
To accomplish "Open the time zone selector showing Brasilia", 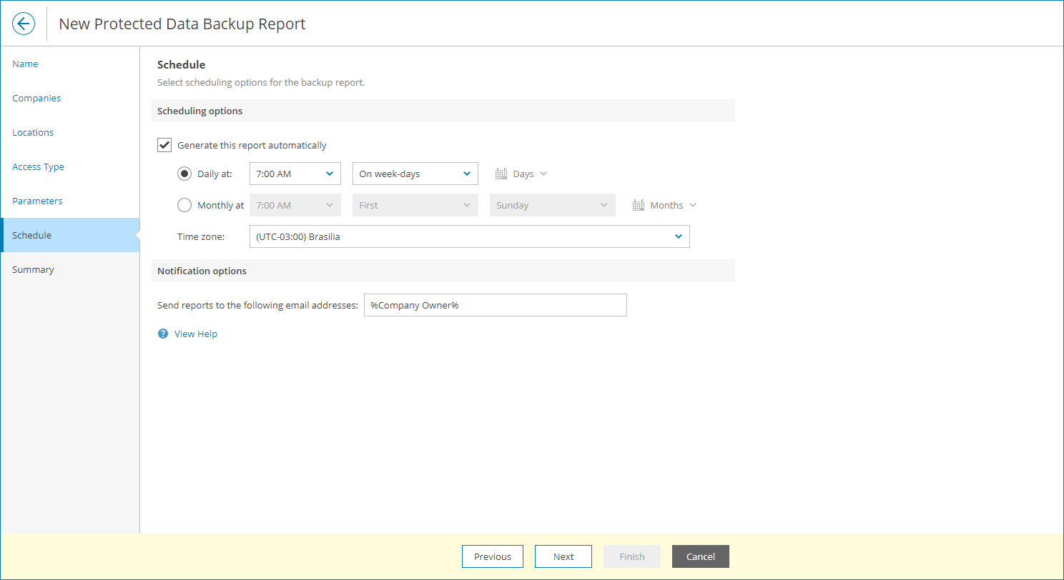I will point(469,236).
